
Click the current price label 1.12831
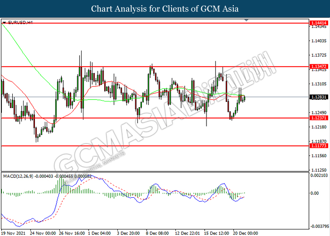(x=319, y=97)
